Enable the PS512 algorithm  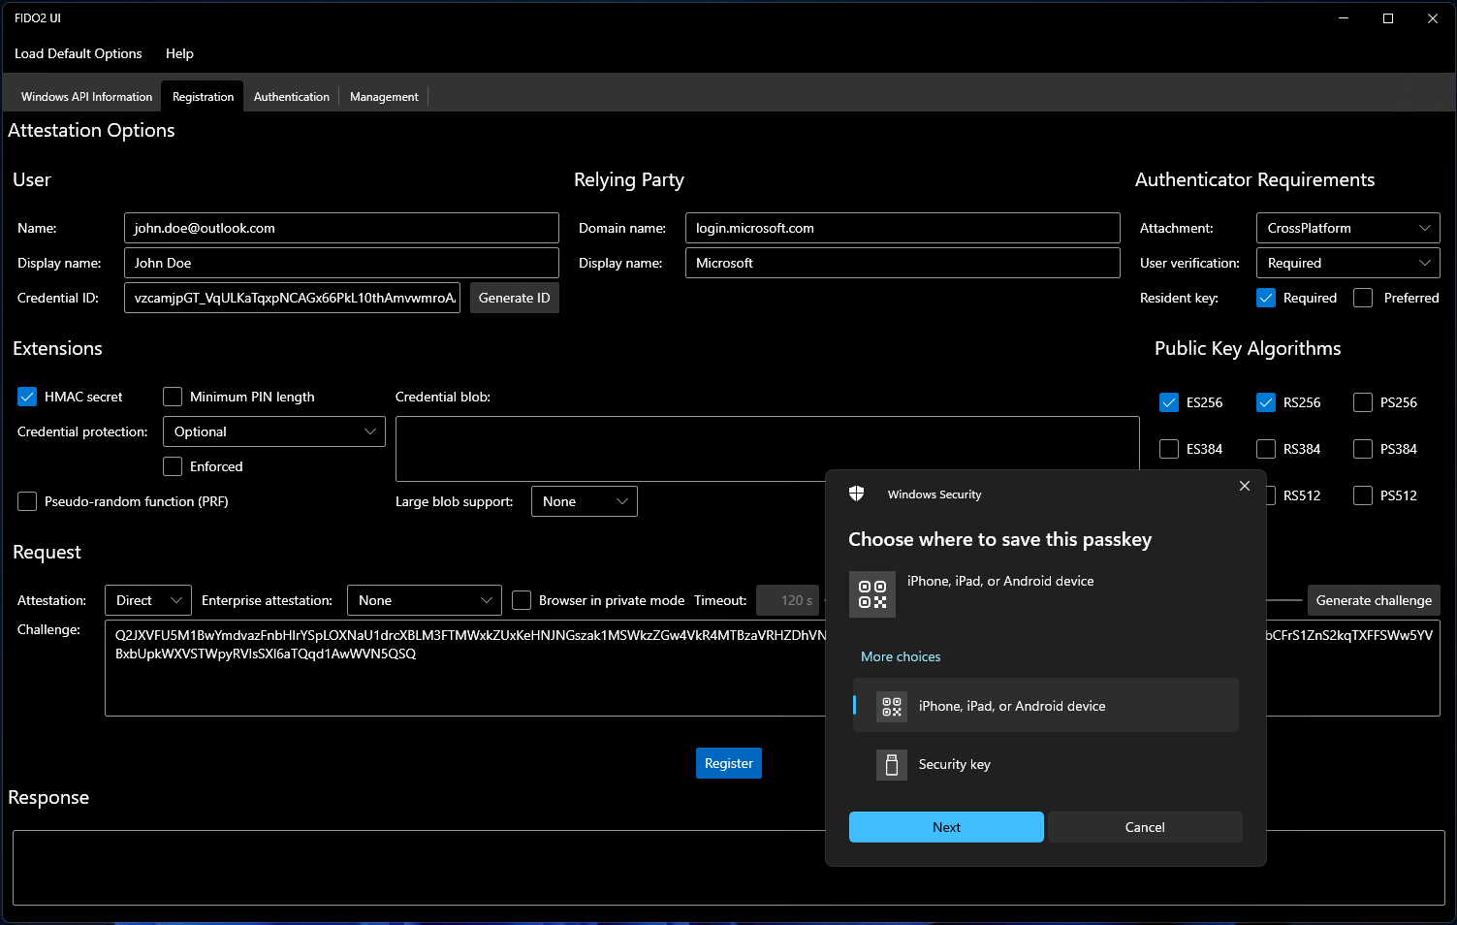1363,495
